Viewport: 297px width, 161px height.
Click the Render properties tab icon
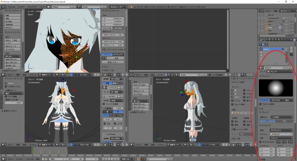[x=267, y=39]
